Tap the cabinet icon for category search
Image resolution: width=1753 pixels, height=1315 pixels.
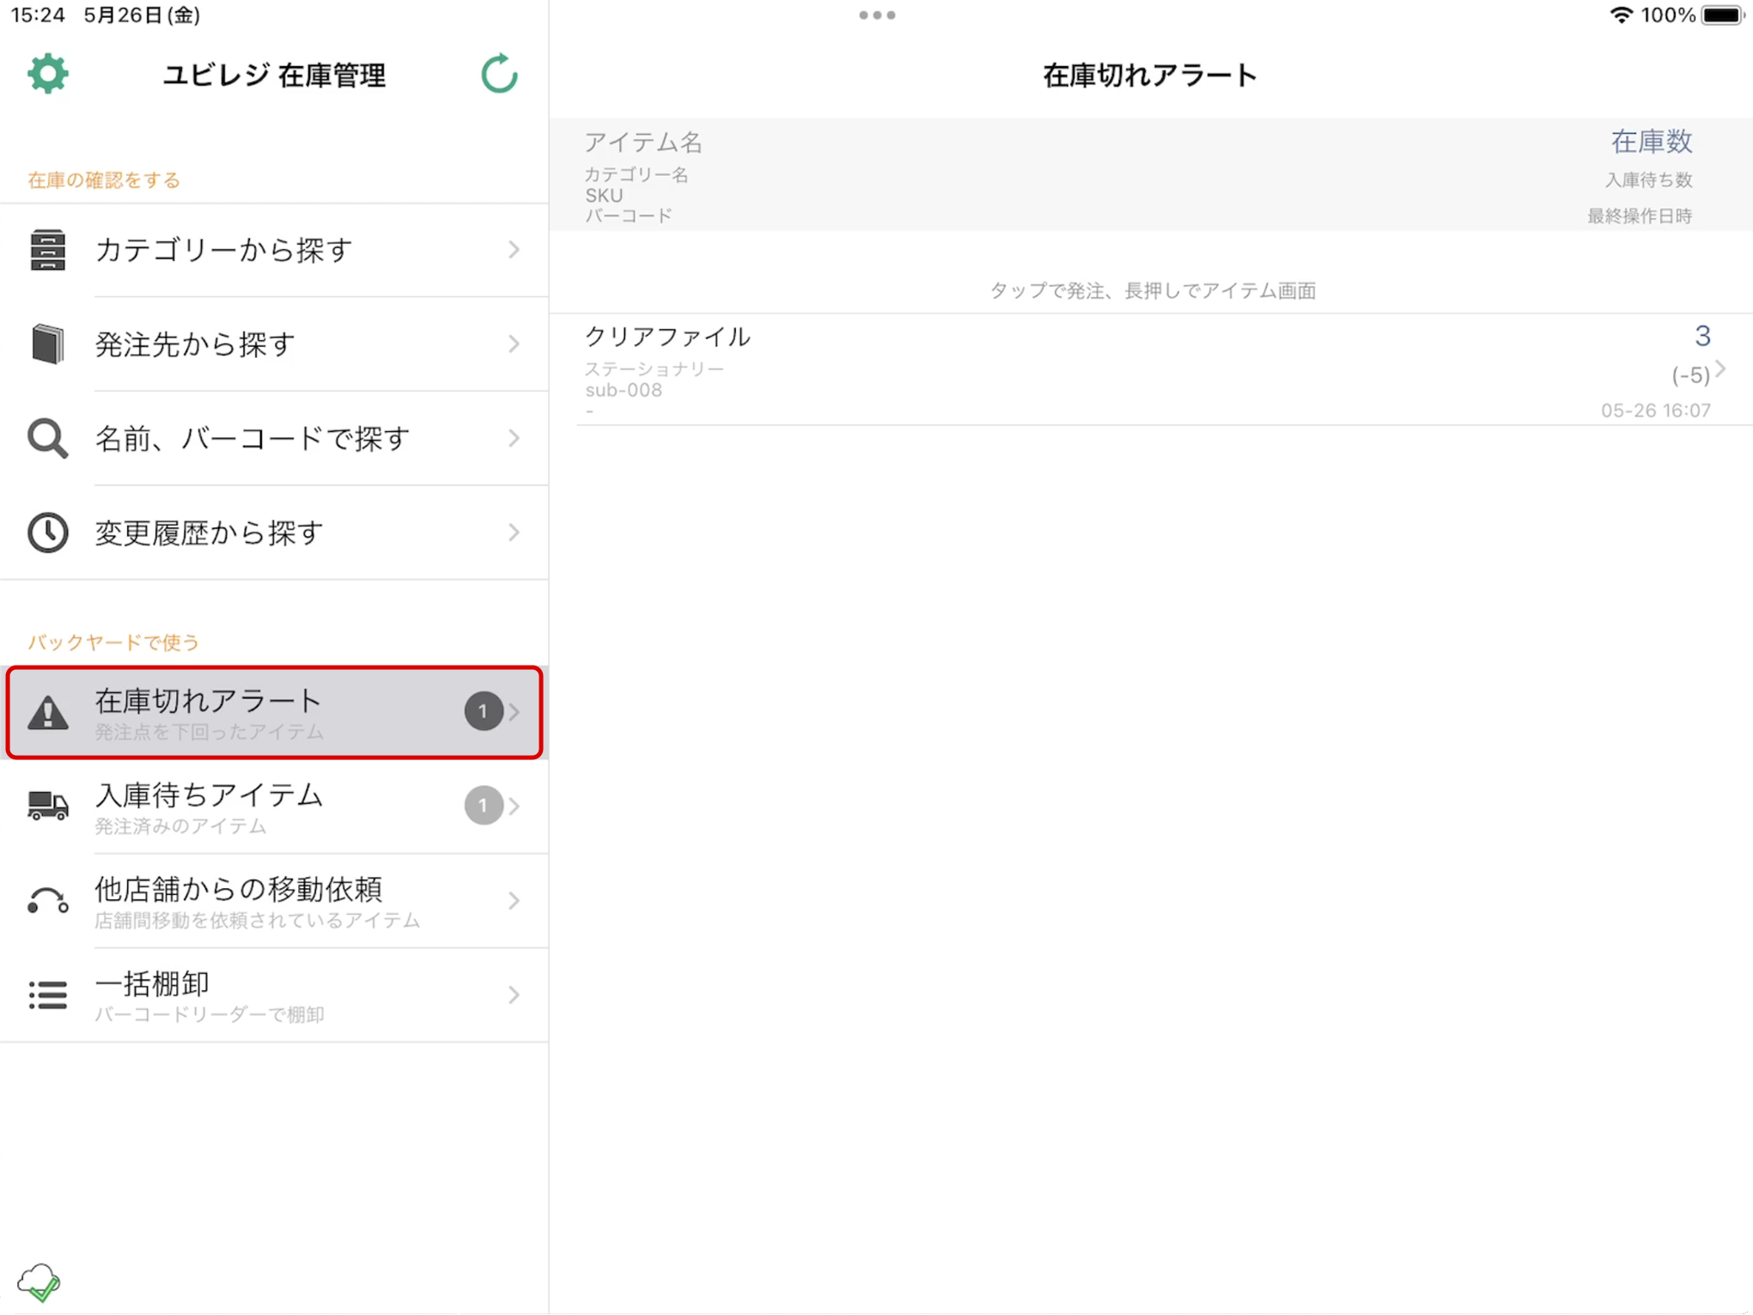[x=47, y=250]
